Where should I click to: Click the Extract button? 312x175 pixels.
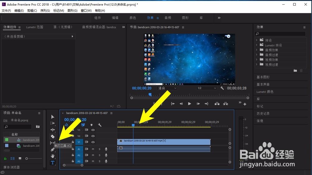coord(226,104)
